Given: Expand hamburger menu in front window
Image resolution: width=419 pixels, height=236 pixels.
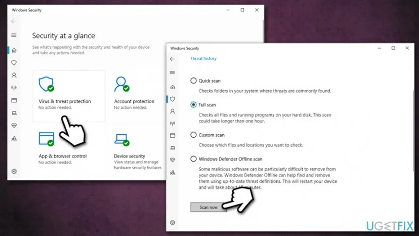Looking at the screenshot, I should (x=173, y=72).
